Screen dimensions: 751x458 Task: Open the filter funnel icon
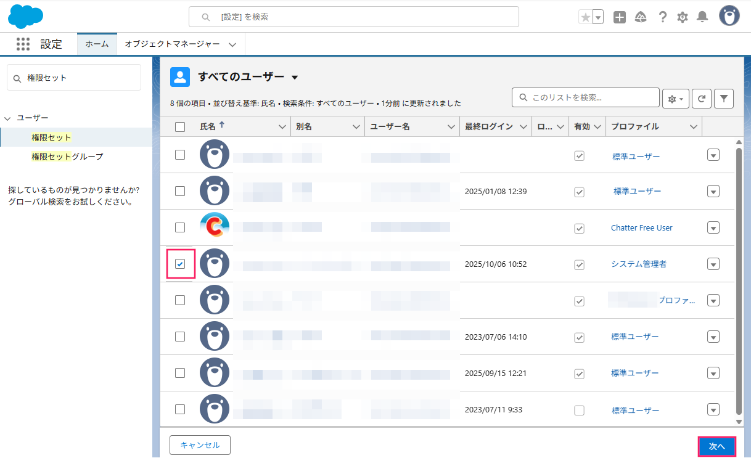point(724,99)
